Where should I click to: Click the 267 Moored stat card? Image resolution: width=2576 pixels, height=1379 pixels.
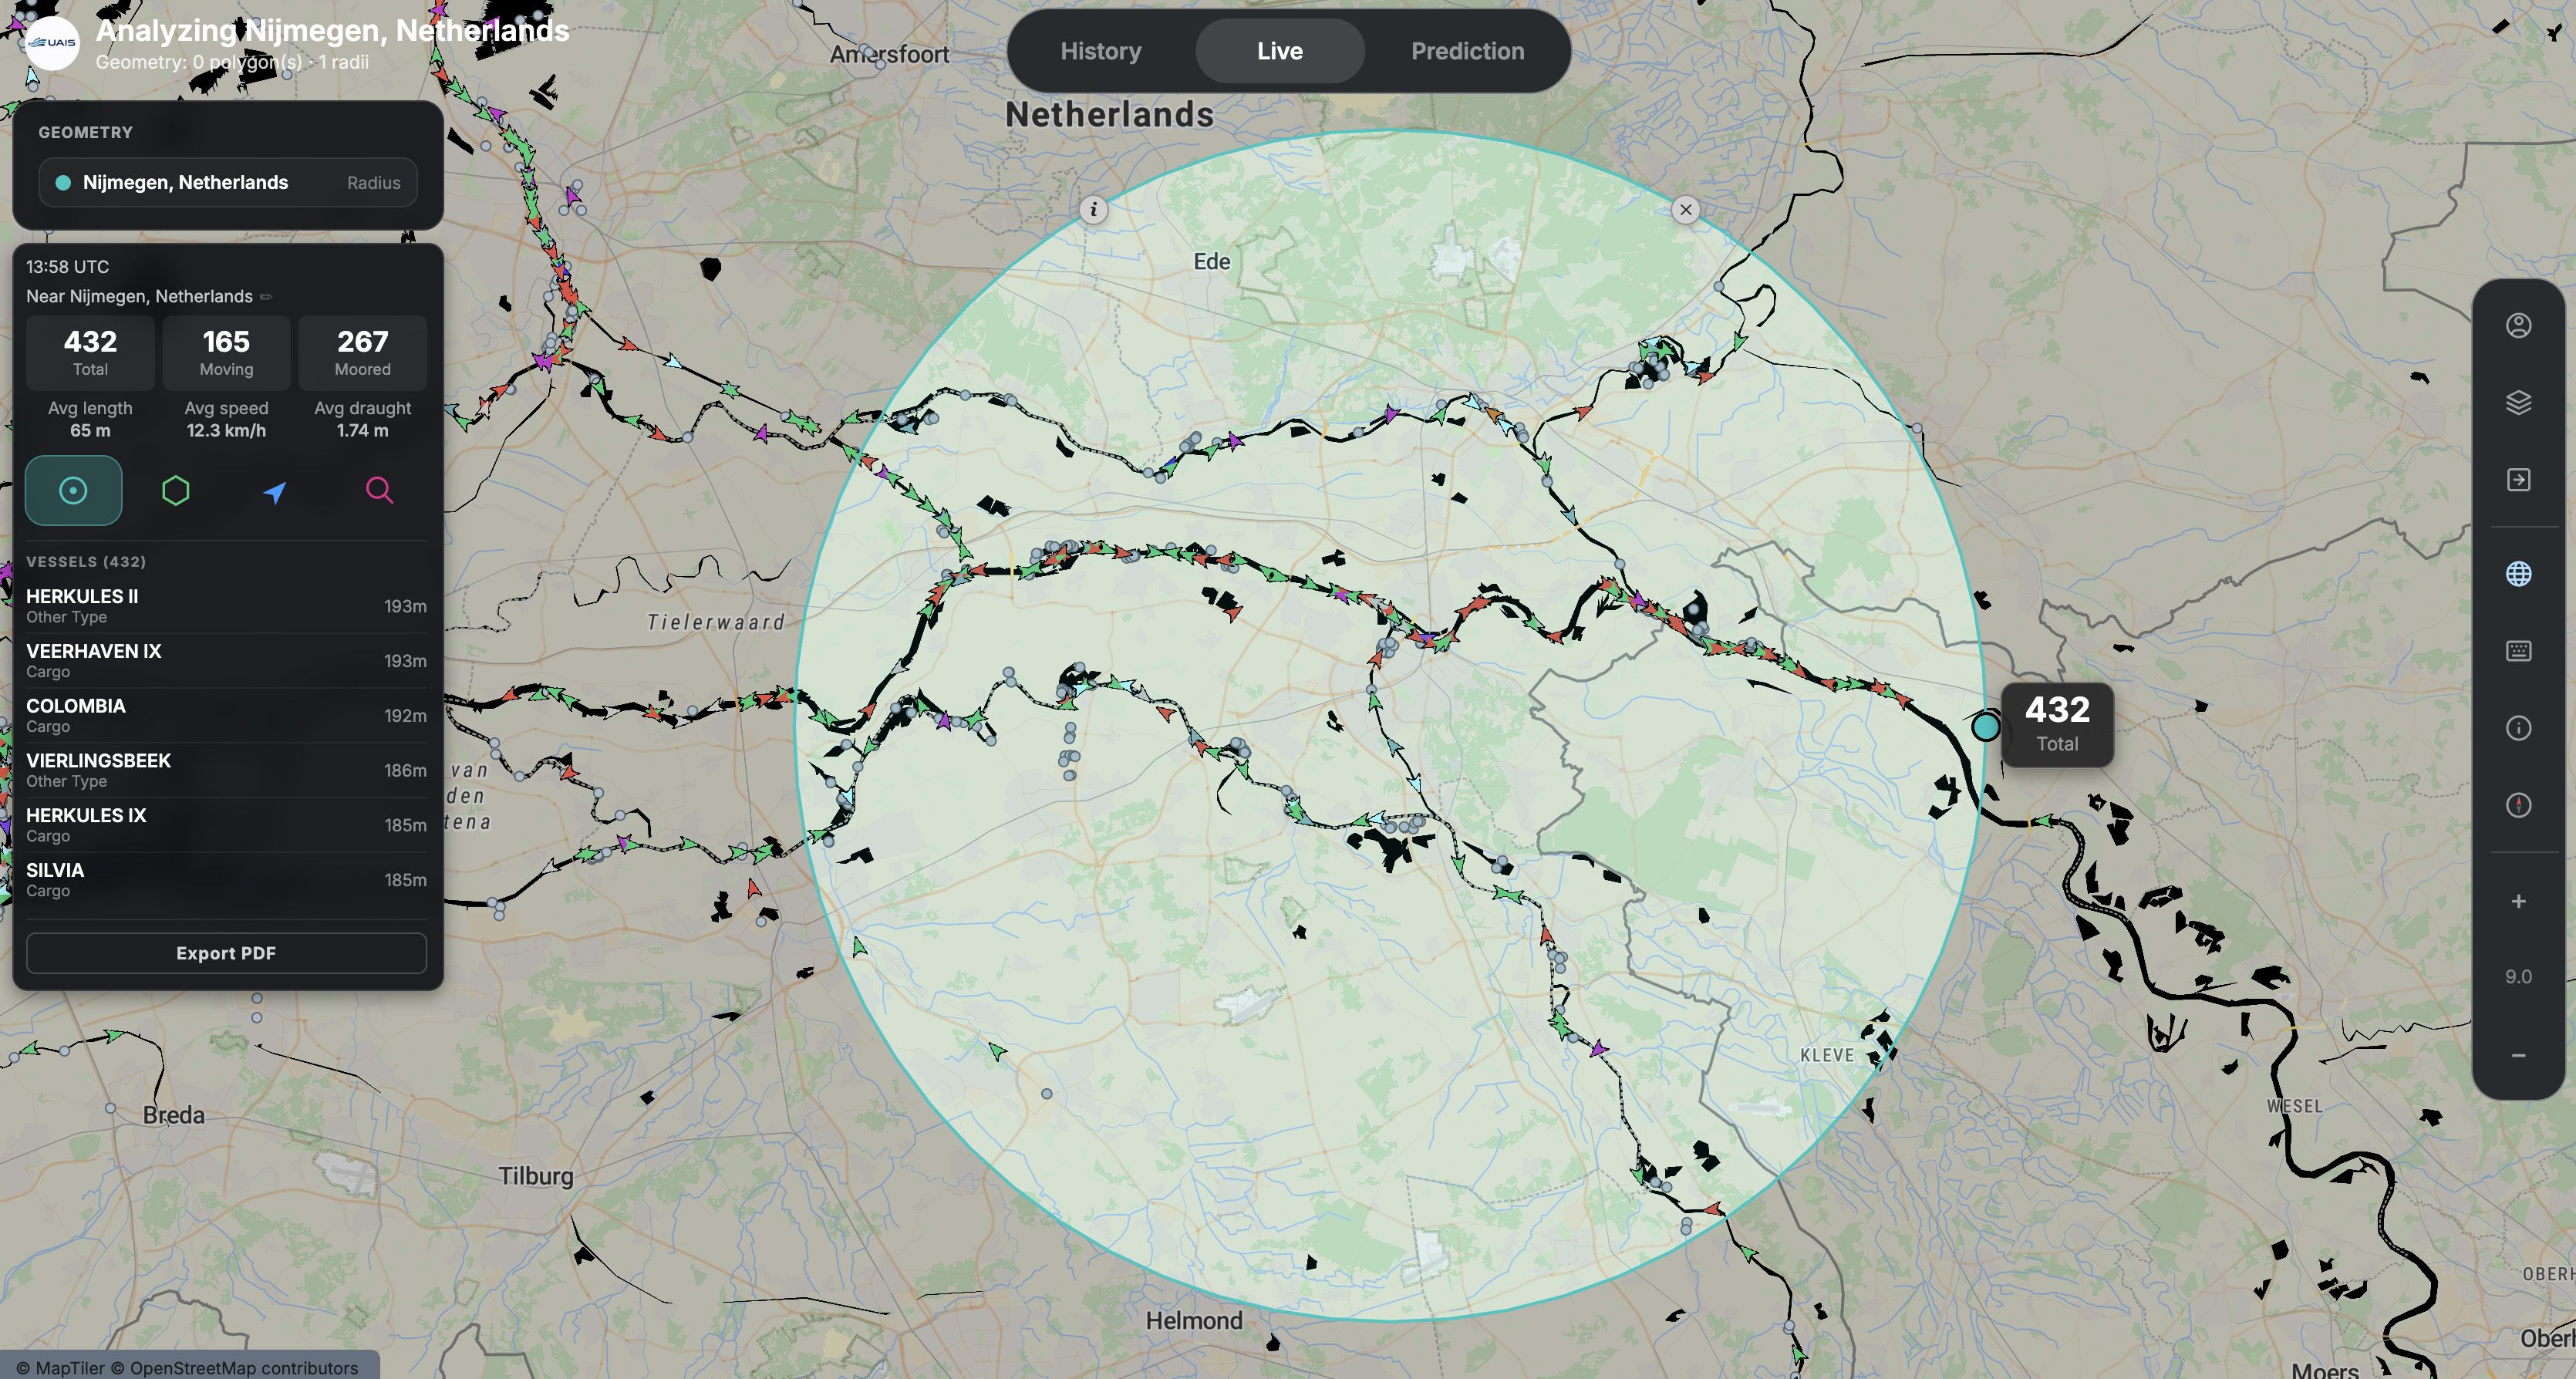tap(362, 352)
